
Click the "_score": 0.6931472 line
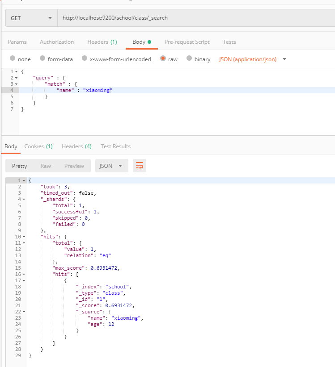coord(105,305)
